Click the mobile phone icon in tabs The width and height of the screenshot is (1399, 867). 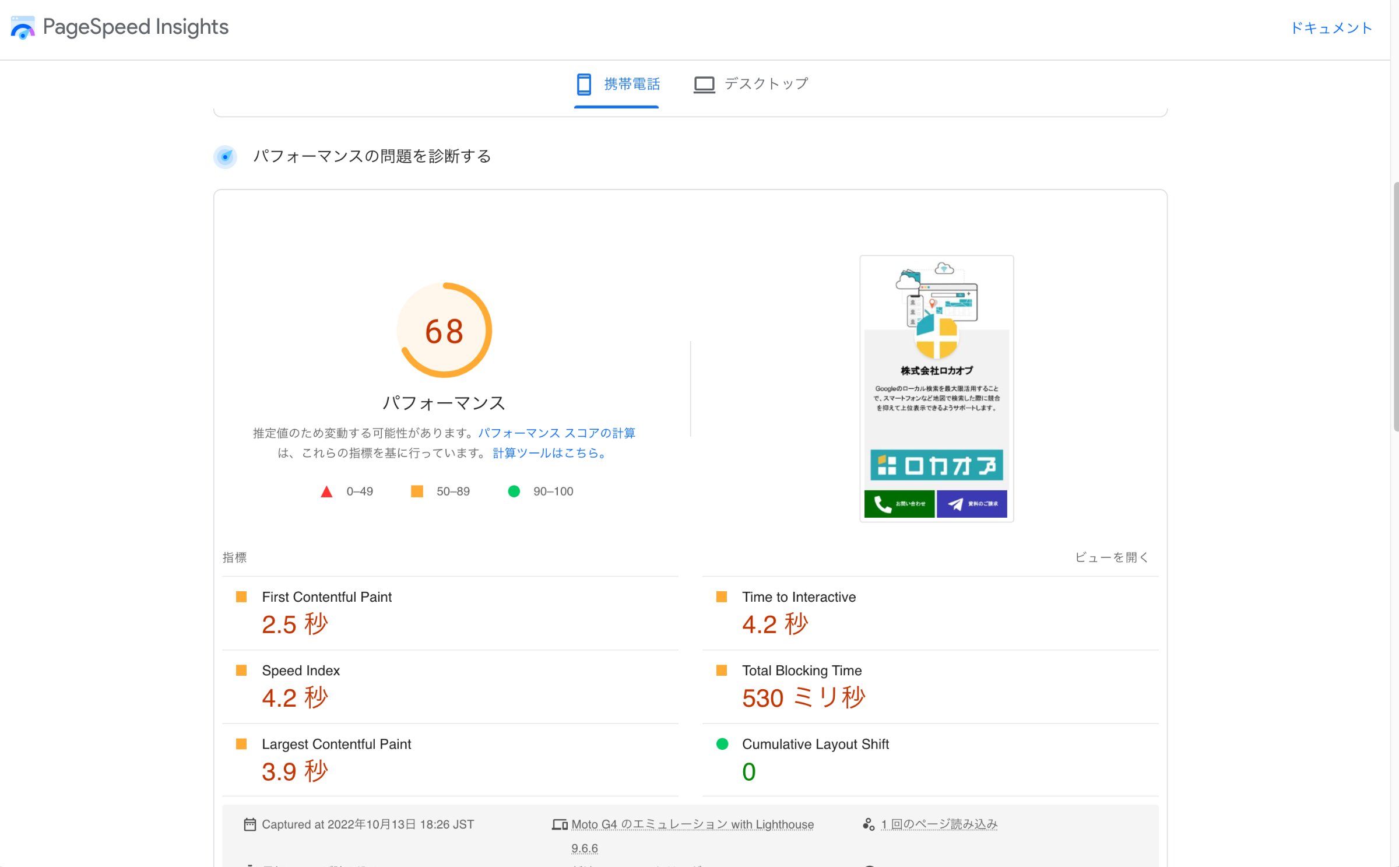[x=583, y=84]
